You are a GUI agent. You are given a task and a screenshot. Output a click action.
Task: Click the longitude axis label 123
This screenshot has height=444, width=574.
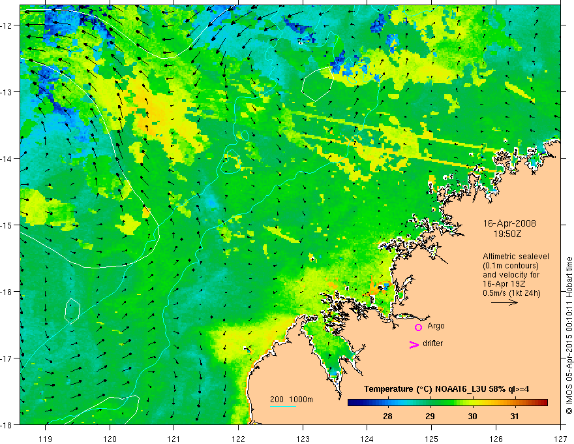pyautogui.click(x=303, y=439)
